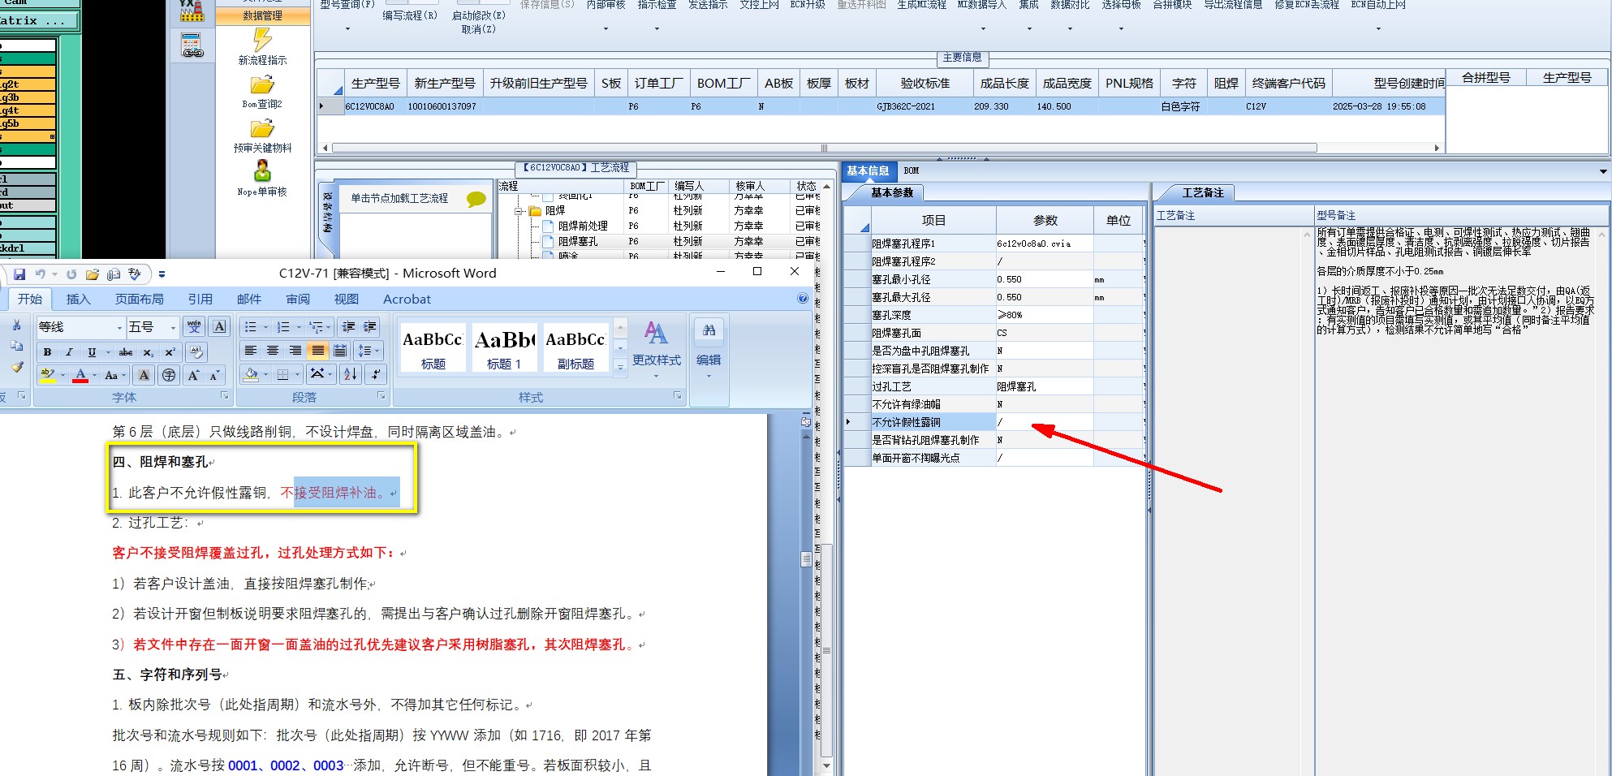This screenshot has width=1612, height=776.
Task: Toggle subscript formatting
Action: [x=148, y=352]
